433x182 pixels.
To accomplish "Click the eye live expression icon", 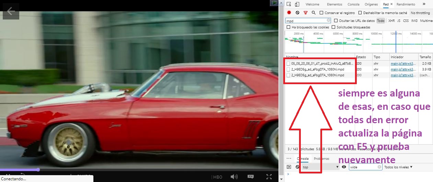I will click(x=344, y=167).
